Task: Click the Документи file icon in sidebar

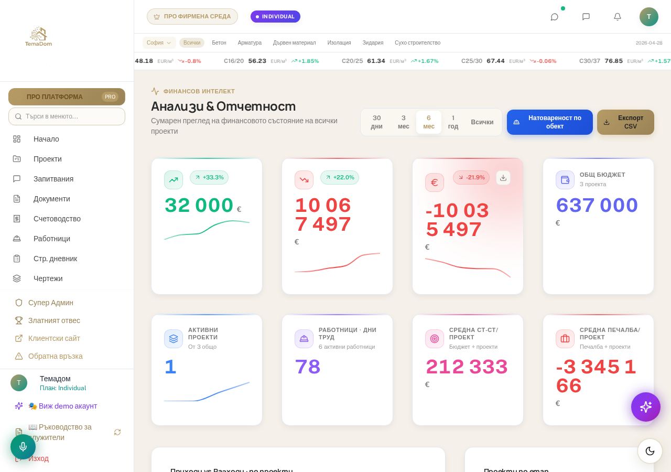Action: click(17, 199)
